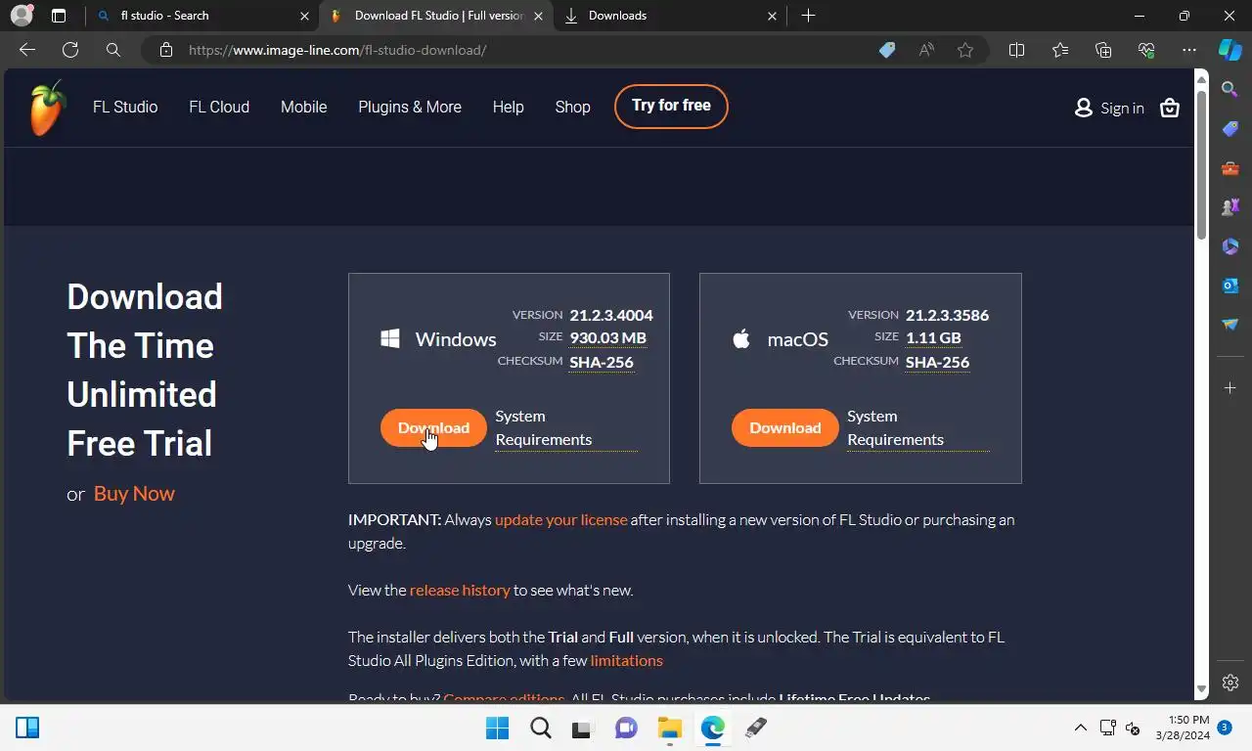Close the 'fl studio - Search' tab
This screenshot has height=751, width=1252.
coord(304,16)
